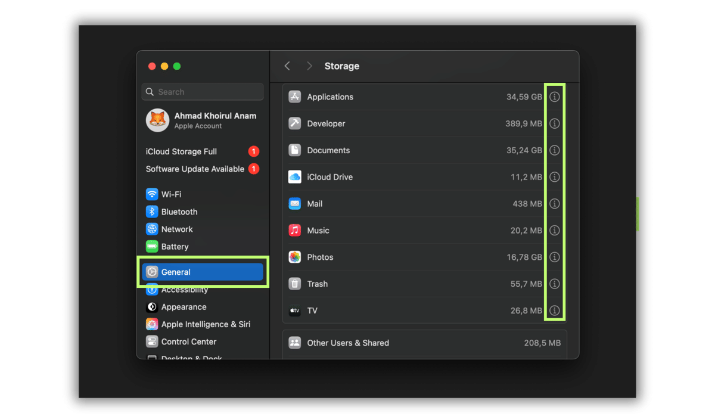The height and width of the screenshot is (416, 715).
Task: Click the Battery icon in the sidebar
Action: (x=152, y=246)
